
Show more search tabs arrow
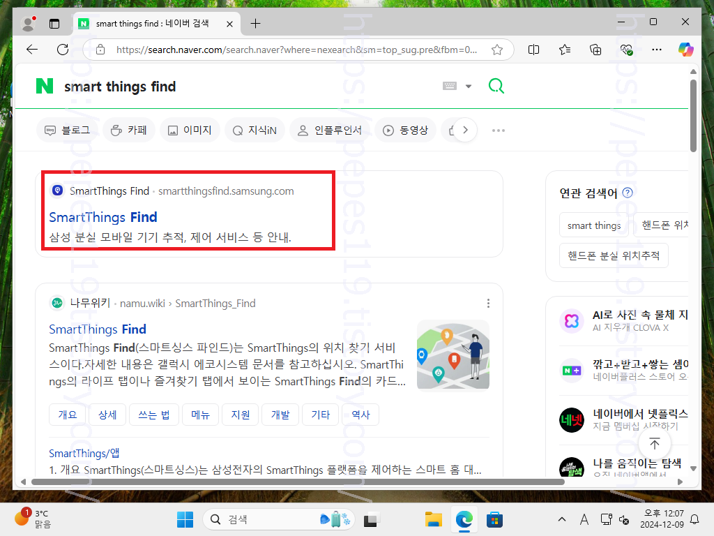coord(465,130)
